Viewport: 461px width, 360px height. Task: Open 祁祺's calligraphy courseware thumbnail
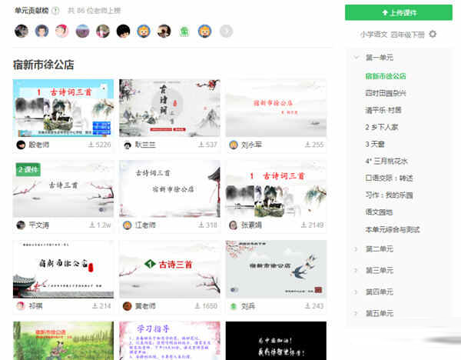pyautogui.click(x=63, y=269)
